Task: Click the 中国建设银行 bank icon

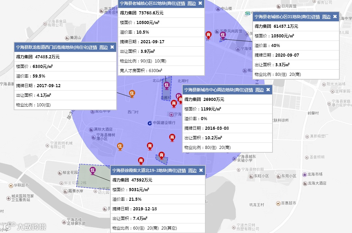Action: [150, 123]
